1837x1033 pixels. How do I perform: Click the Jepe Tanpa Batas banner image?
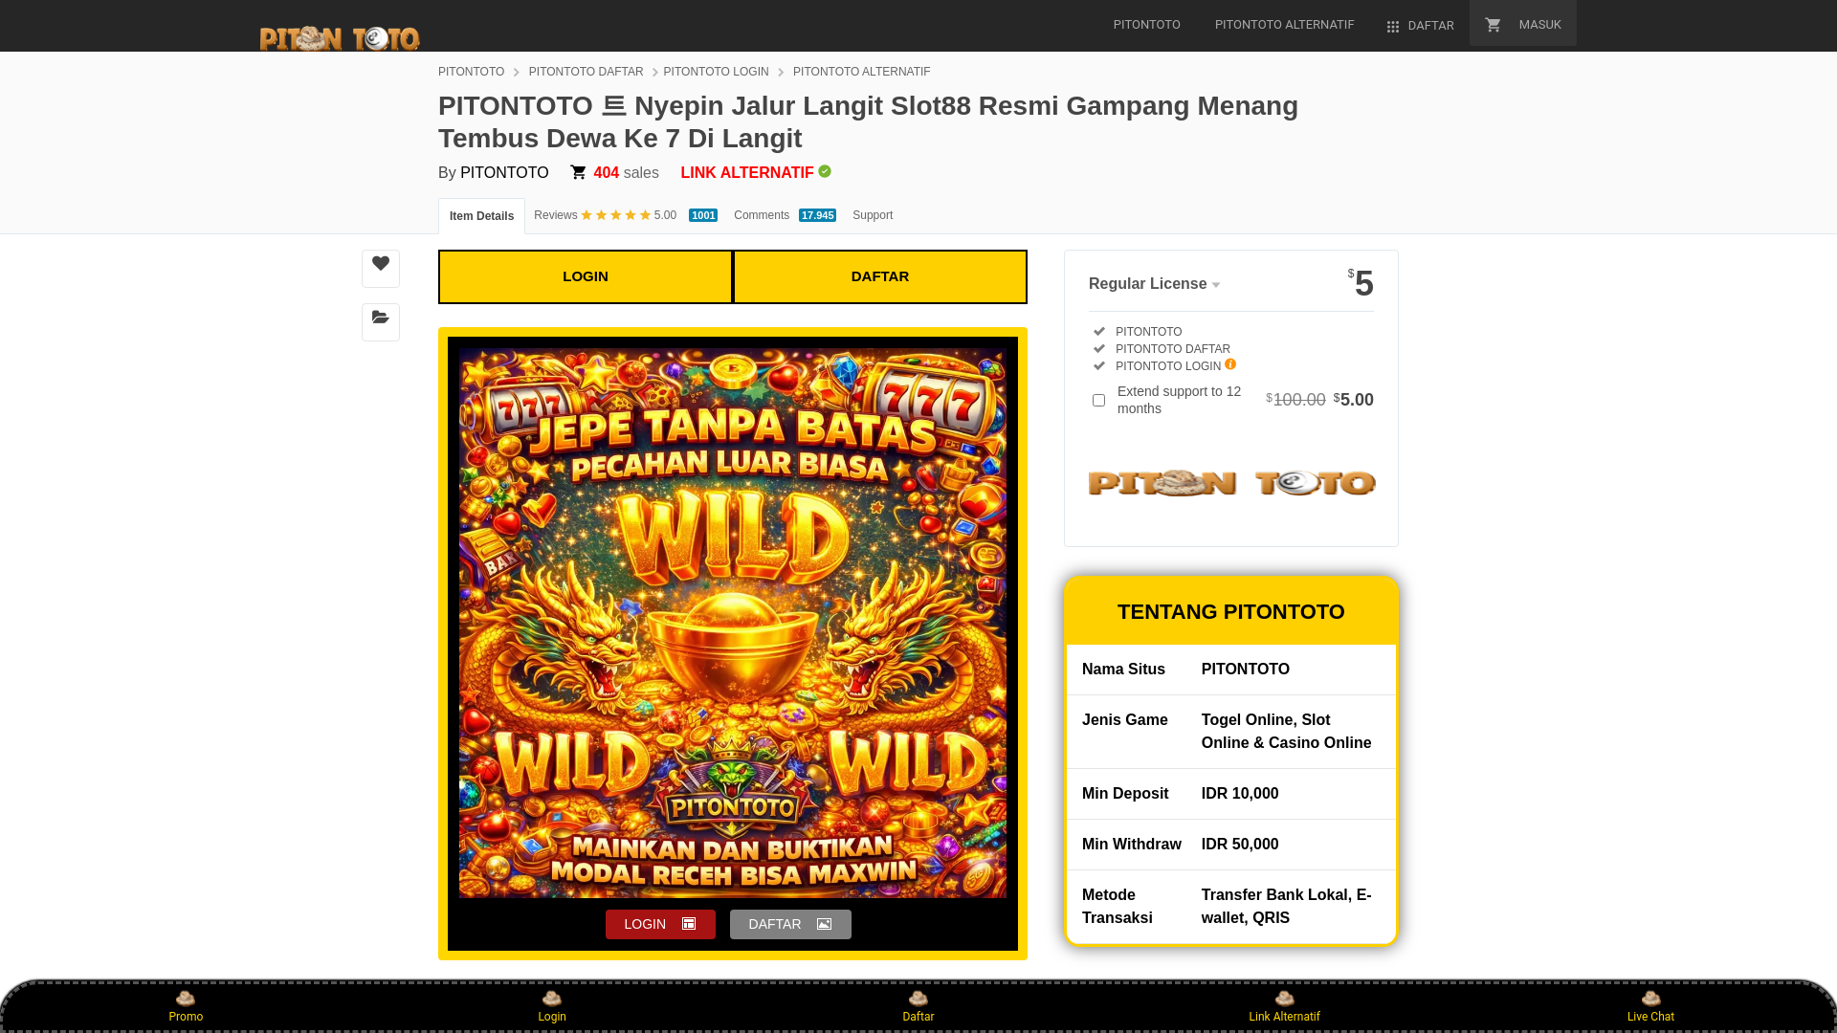733,623
